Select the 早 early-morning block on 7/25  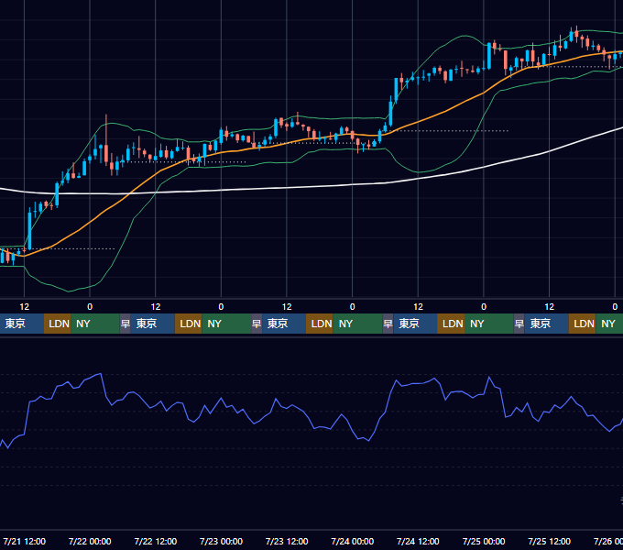coord(519,324)
